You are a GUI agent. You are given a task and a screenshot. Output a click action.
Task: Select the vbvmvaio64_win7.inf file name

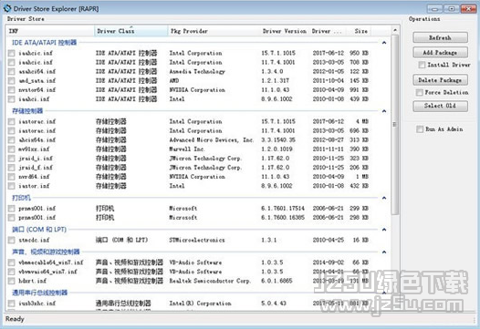click(x=48, y=272)
